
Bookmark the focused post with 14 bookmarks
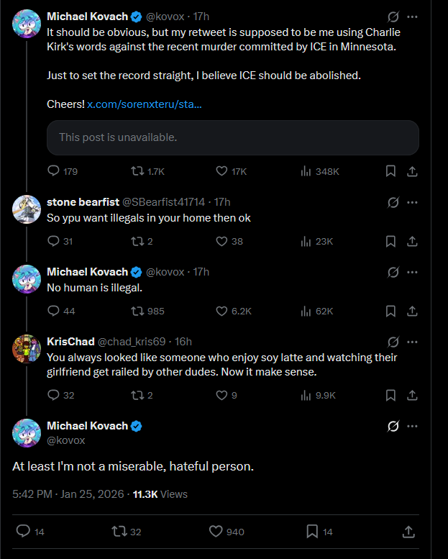coord(312,532)
